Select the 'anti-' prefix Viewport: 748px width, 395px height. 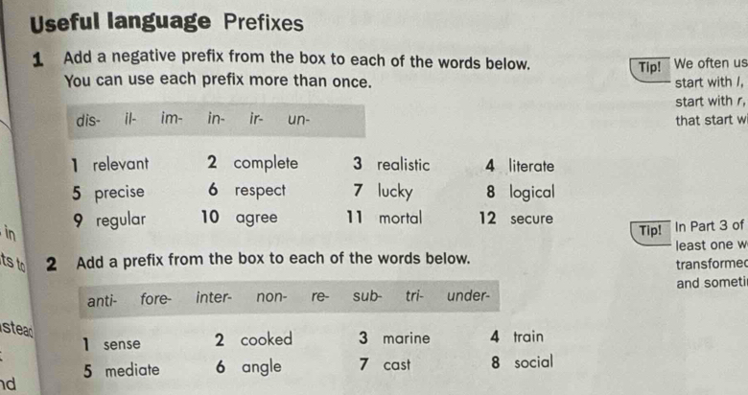102,300
